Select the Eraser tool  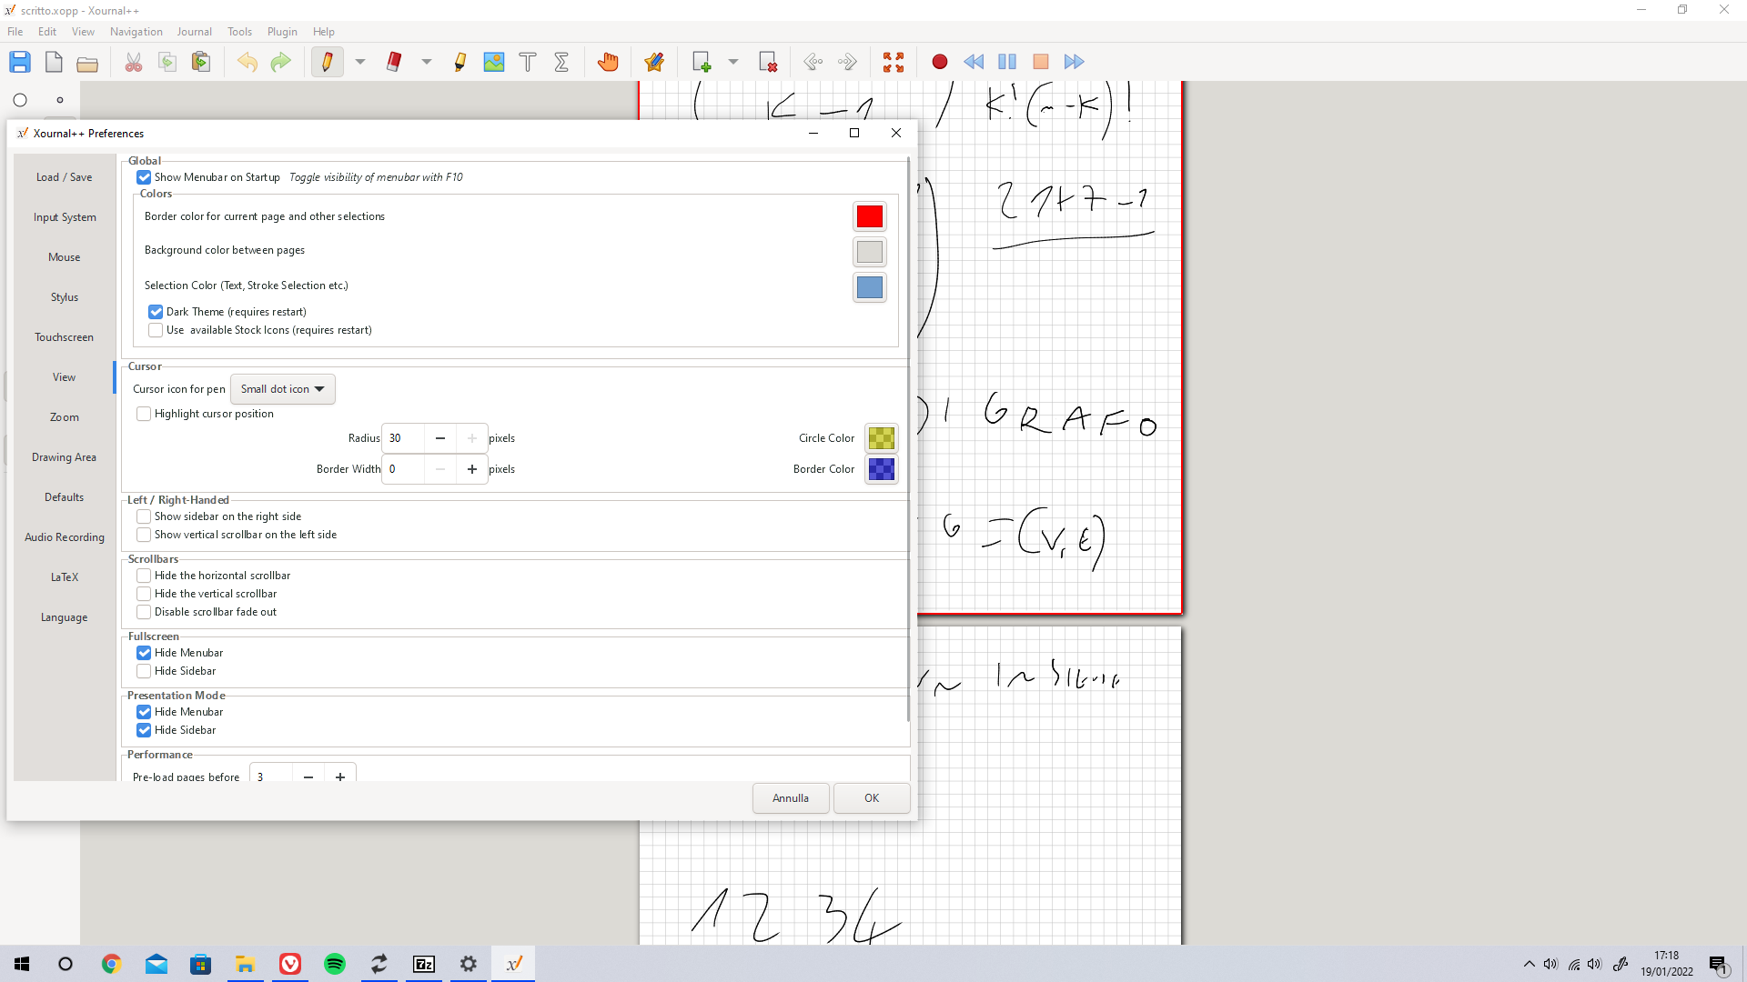pos(394,62)
